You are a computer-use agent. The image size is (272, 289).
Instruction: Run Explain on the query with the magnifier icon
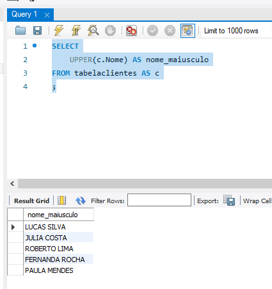click(x=93, y=31)
